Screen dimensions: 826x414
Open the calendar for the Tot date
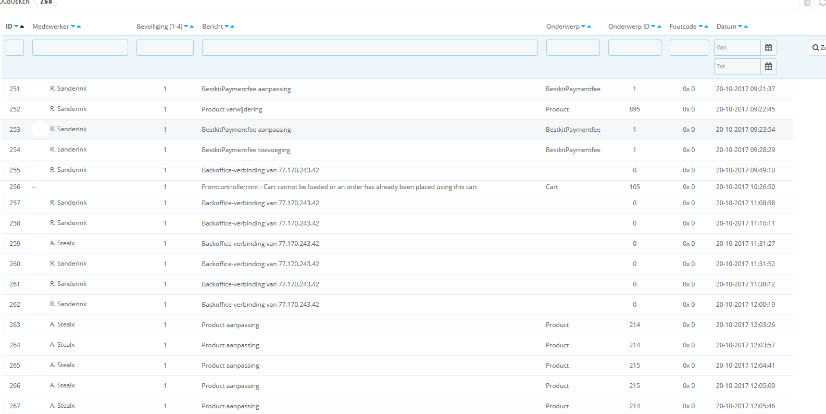769,66
